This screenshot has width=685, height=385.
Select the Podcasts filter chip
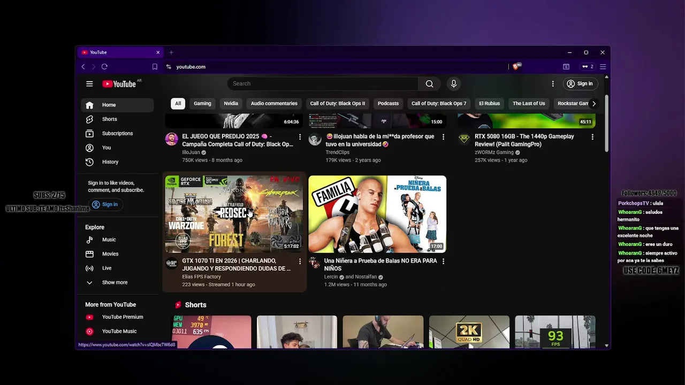click(388, 104)
